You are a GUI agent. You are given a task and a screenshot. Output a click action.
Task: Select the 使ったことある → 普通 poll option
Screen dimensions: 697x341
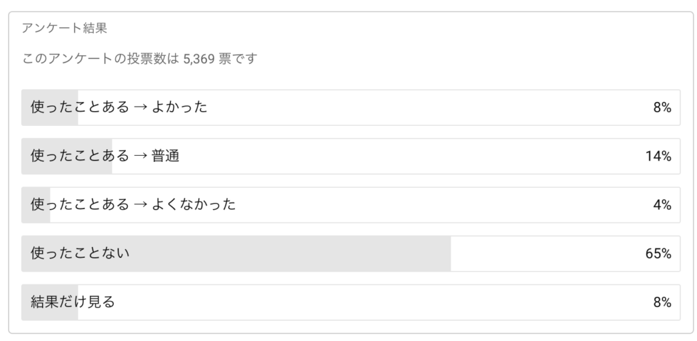[x=351, y=156]
